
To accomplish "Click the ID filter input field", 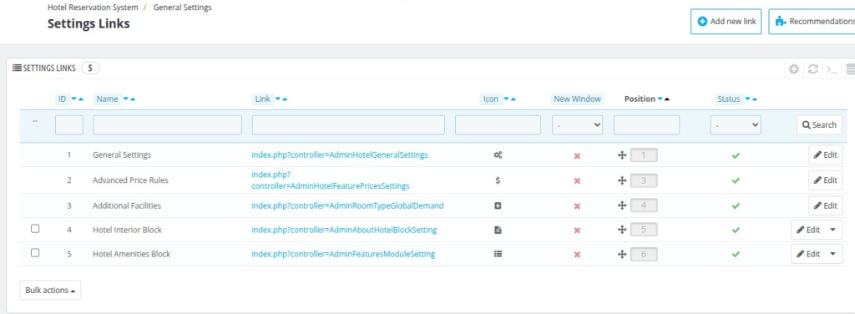I will coord(69,124).
